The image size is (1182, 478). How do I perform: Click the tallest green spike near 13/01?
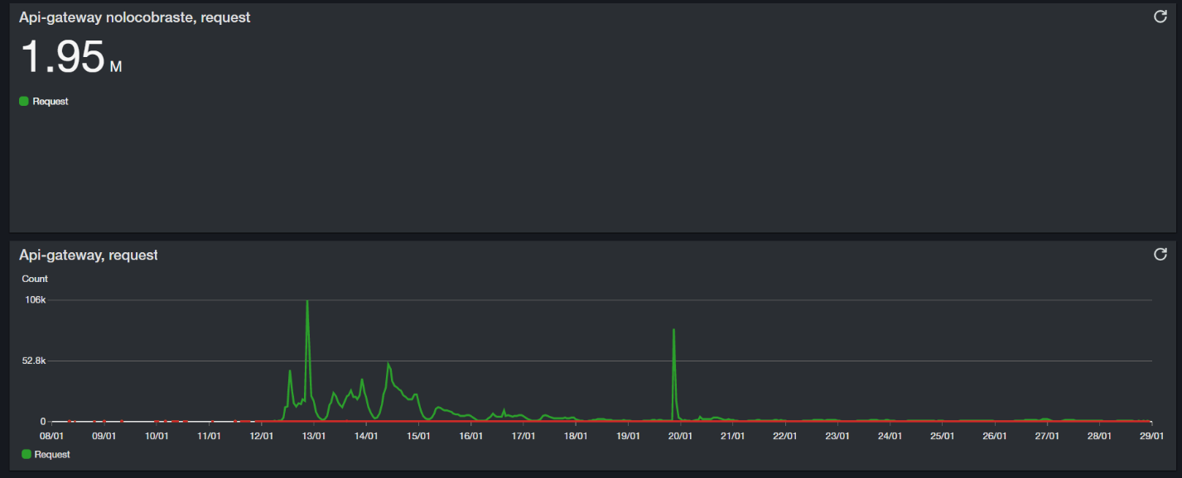[307, 302]
